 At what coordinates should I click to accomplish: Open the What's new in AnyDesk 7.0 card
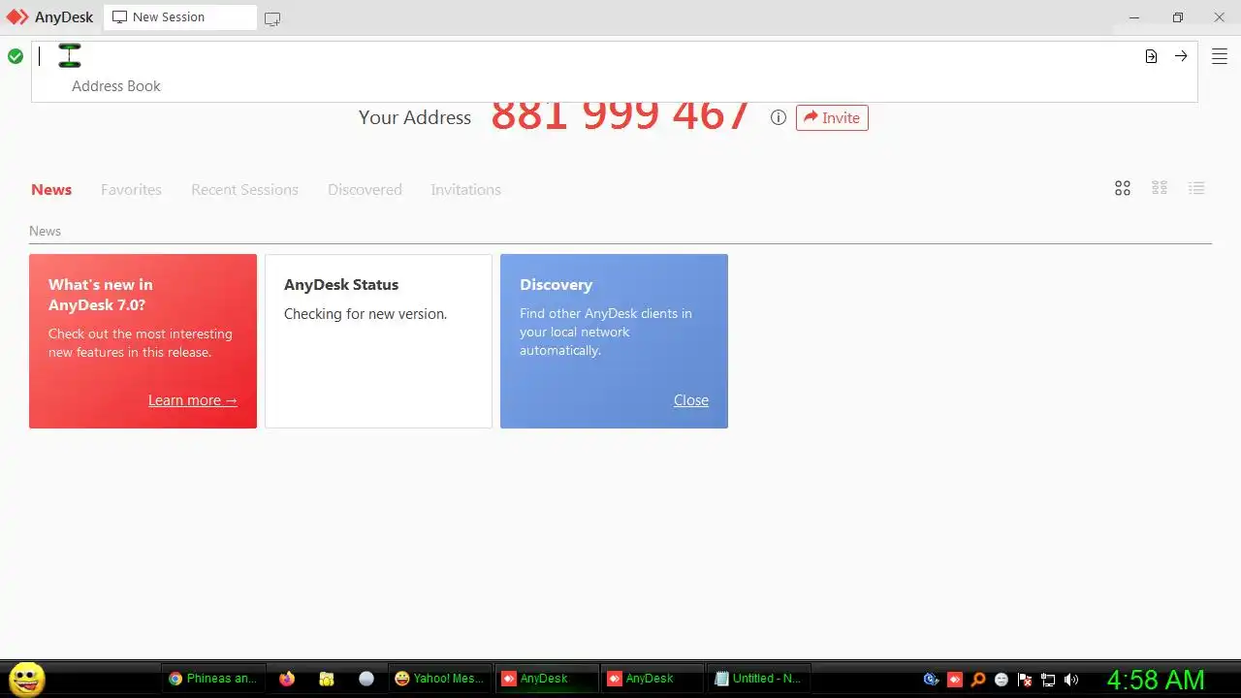click(143, 341)
